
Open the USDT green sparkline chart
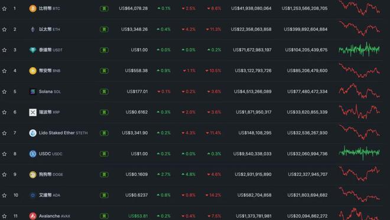pyautogui.click(x=359, y=50)
